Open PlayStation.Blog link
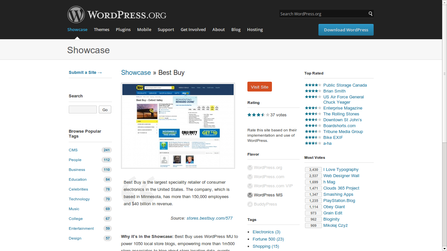This screenshot has width=447, height=251. pos(339,201)
